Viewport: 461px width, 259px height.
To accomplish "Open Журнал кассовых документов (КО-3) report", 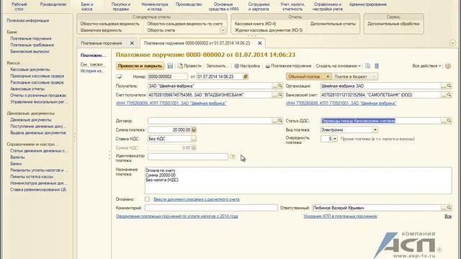I will 269,30.
